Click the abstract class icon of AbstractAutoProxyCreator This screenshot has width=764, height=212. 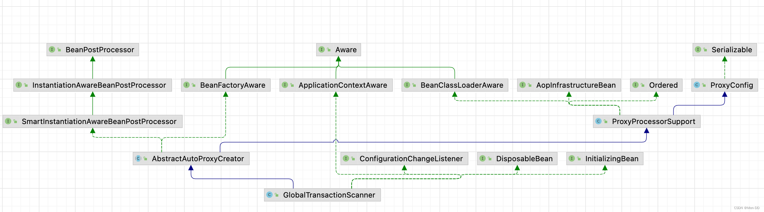click(x=138, y=159)
